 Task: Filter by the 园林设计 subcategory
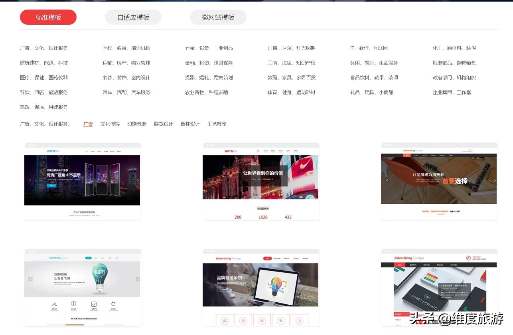(x=190, y=124)
